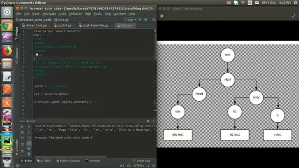Stop the process in the Run panel
The image size is (299, 168).
click(22, 132)
